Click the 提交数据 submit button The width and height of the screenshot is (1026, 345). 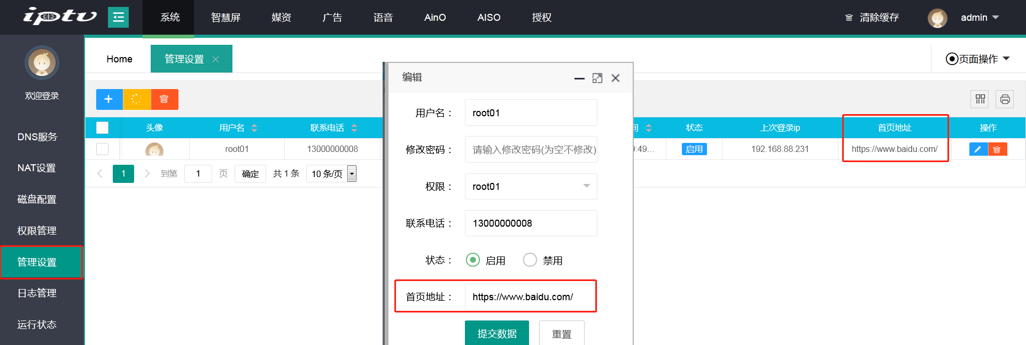pyautogui.click(x=496, y=334)
